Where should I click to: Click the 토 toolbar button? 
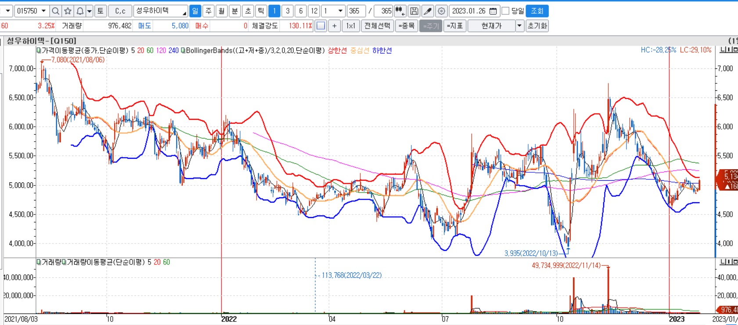(x=101, y=11)
